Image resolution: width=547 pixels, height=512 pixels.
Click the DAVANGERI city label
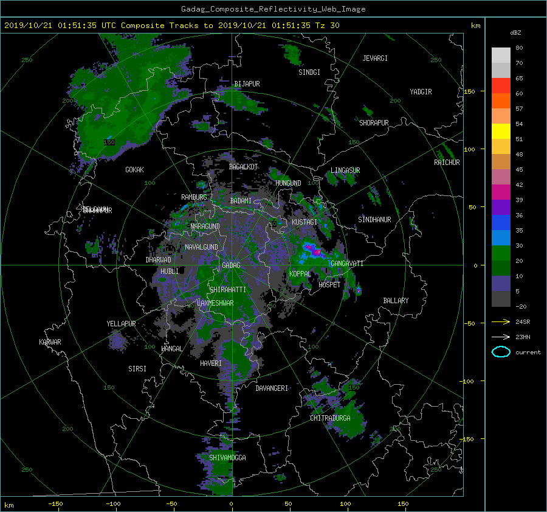tap(272, 388)
